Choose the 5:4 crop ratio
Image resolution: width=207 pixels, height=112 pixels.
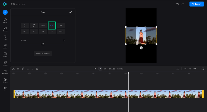(x=43, y=31)
